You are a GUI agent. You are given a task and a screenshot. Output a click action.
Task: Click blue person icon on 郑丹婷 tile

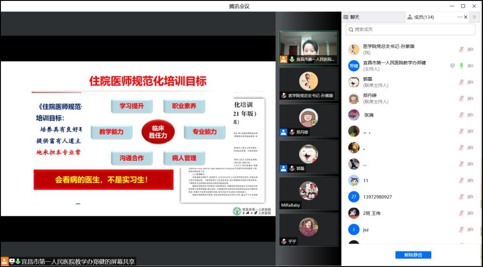pyautogui.click(x=283, y=132)
